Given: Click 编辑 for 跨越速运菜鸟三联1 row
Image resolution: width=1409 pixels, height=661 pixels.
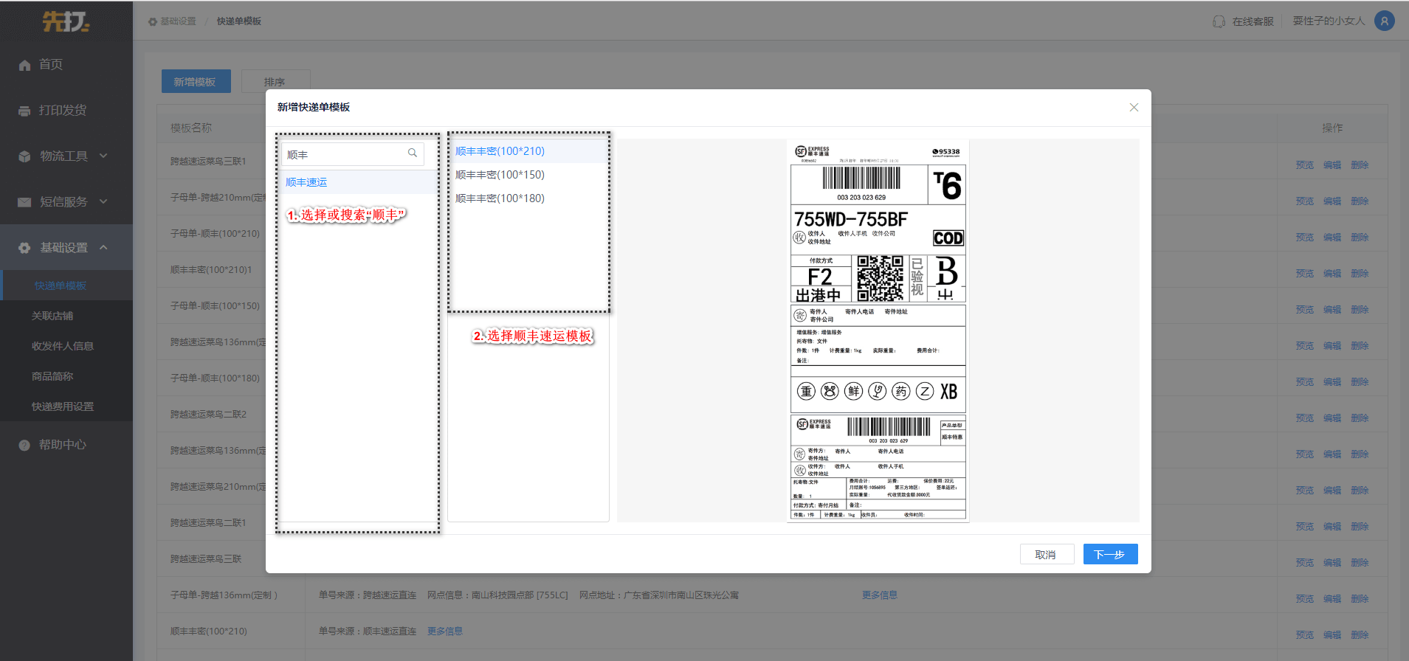Looking at the screenshot, I should pyautogui.click(x=1332, y=165).
